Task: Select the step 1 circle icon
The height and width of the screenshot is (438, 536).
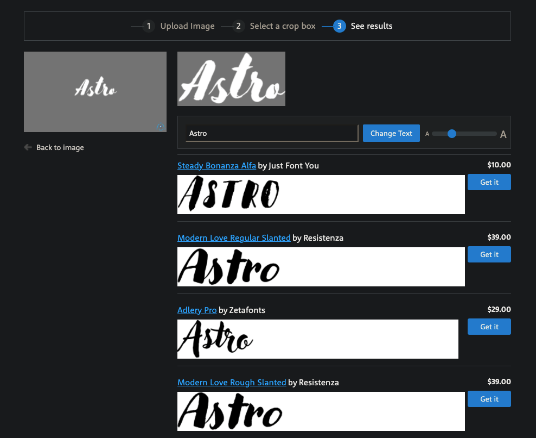Action: click(149, 26)
